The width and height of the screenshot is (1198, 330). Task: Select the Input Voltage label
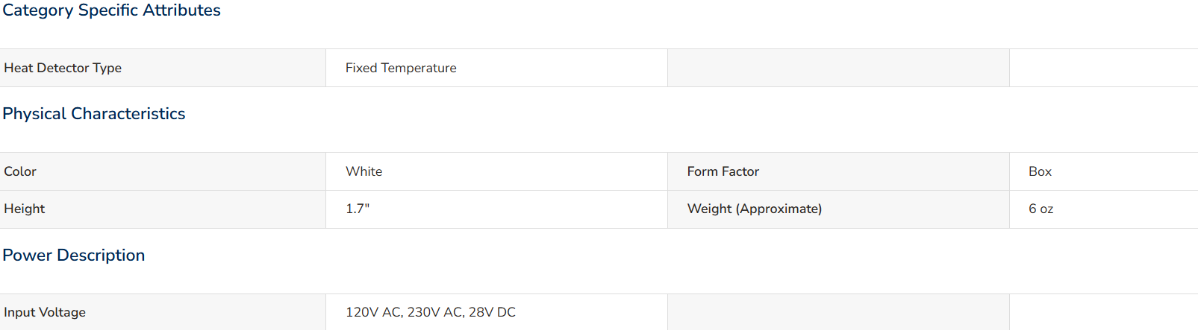(x=45, y=312)
